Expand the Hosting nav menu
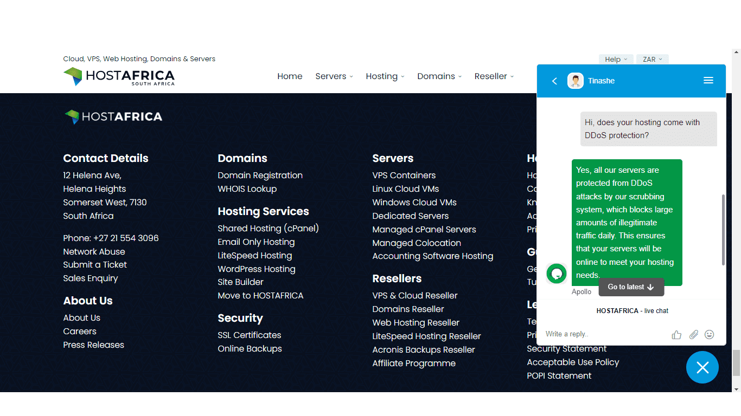This screenshot has height=416, width=741. pos(385,76)
